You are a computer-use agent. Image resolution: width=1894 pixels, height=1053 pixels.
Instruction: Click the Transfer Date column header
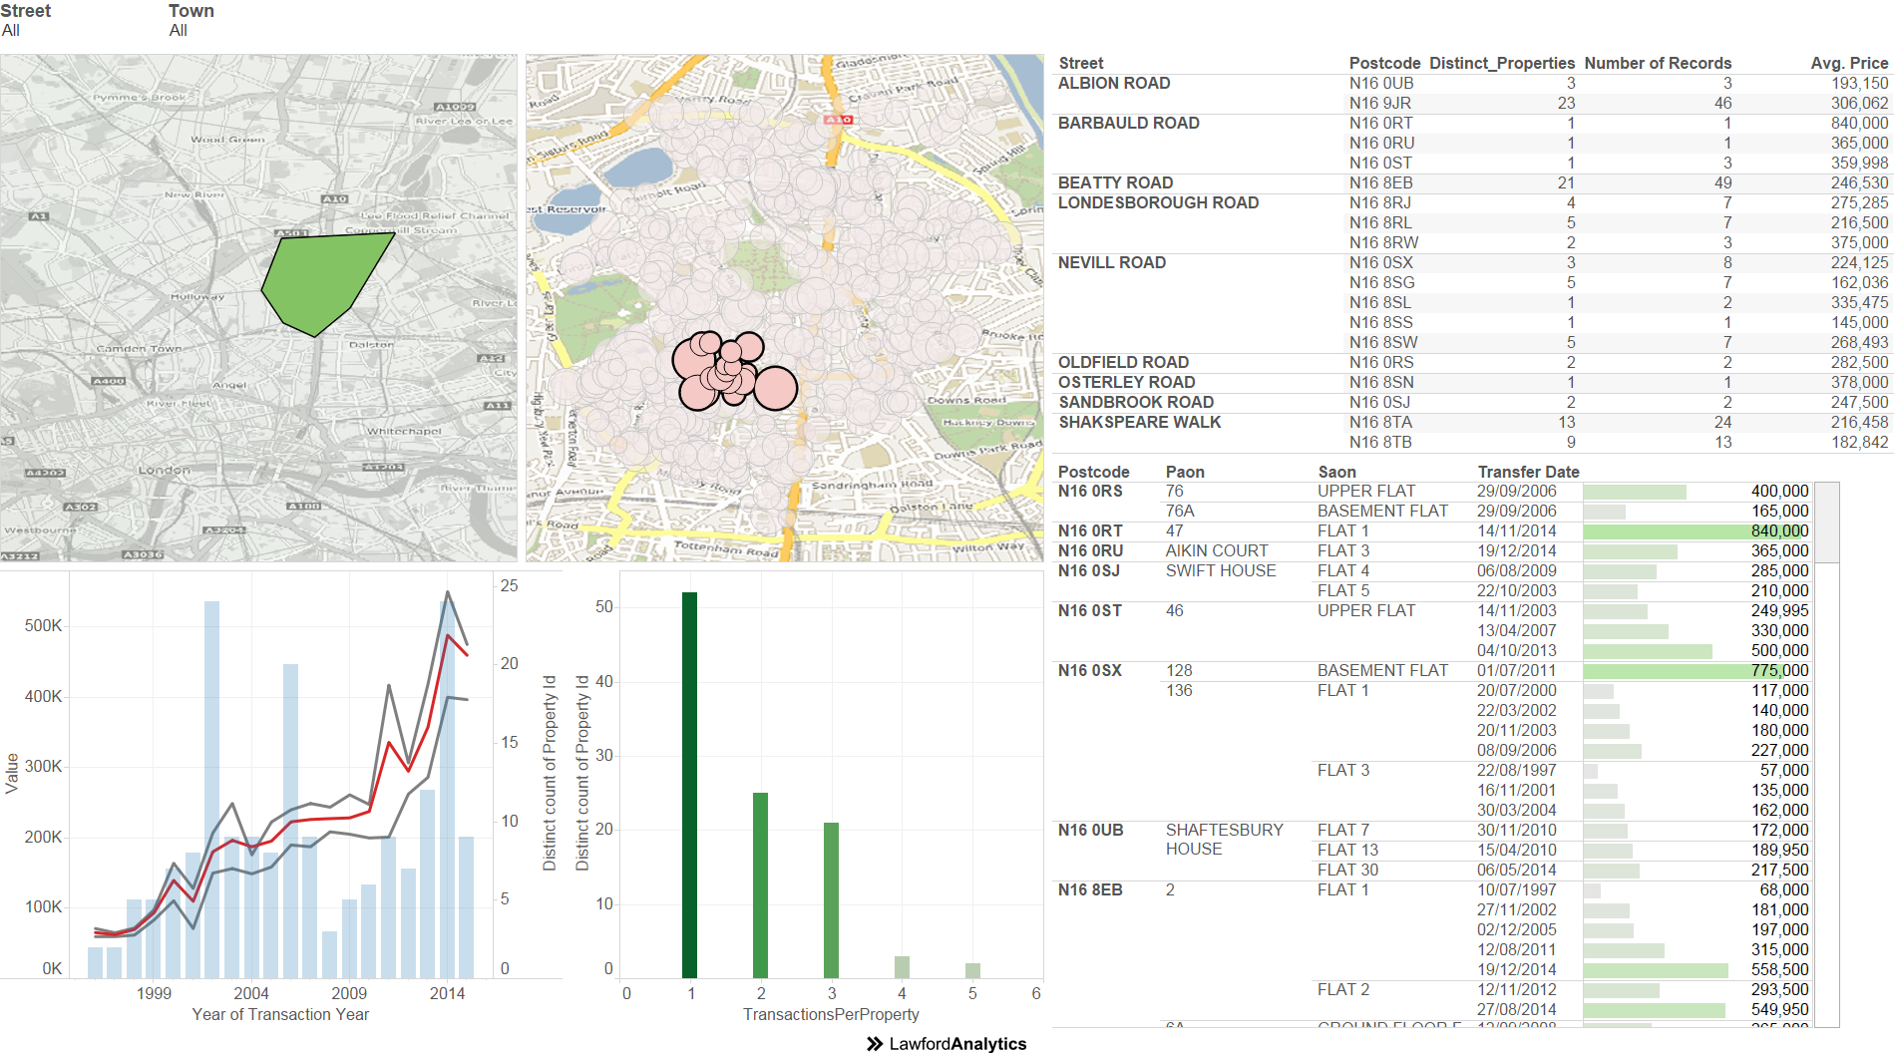[x=1528, y=472]
